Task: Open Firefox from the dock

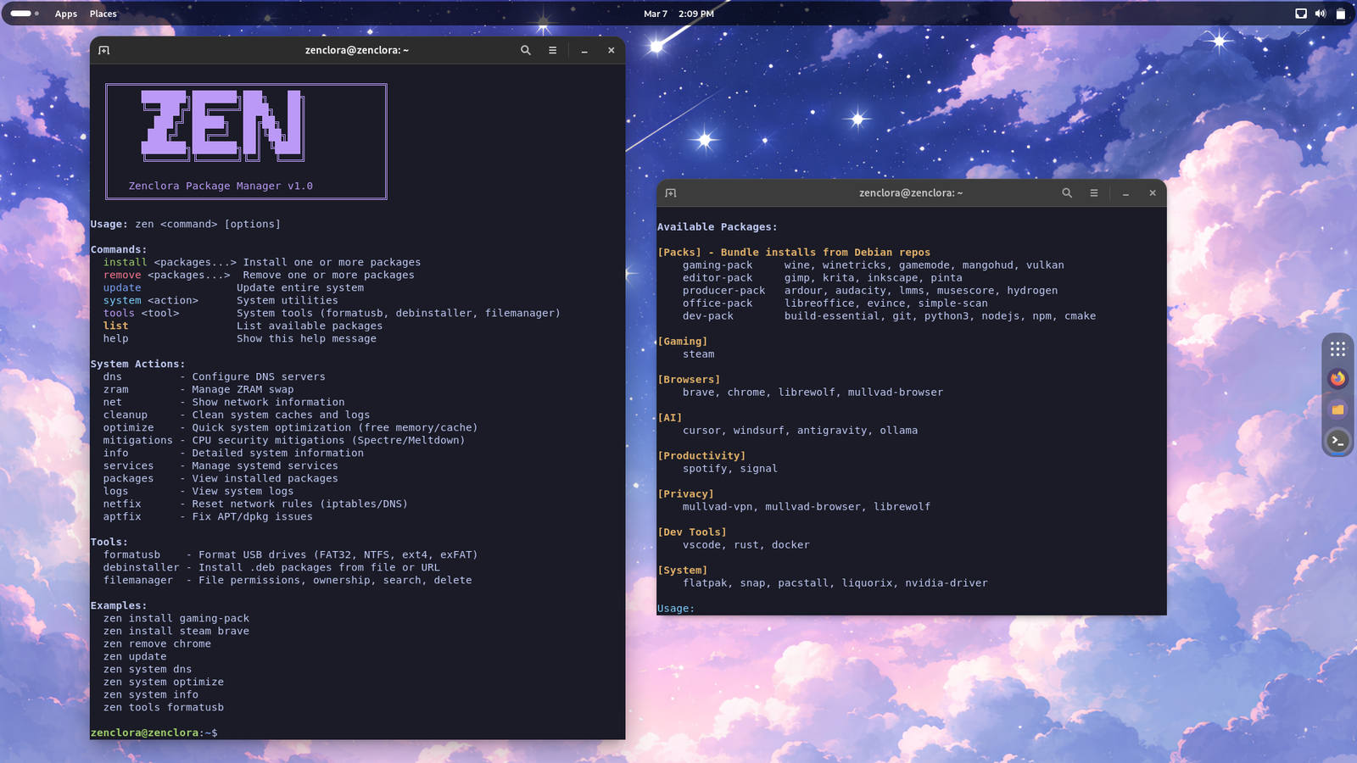Action: (1338, 379)
